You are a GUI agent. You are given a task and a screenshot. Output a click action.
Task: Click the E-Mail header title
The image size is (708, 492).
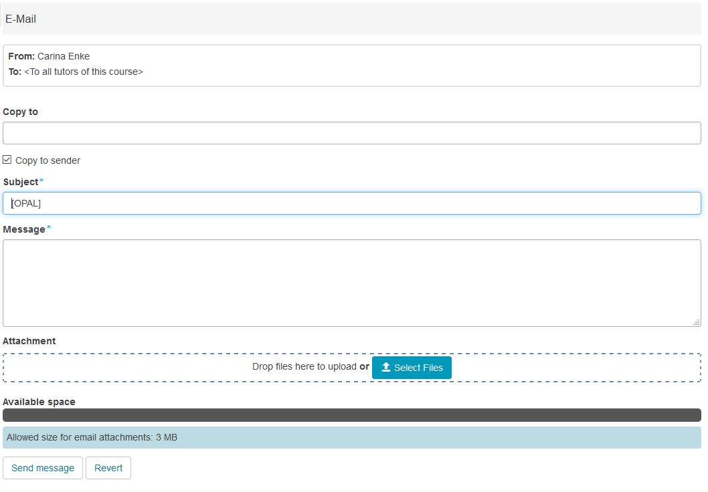coord(21,19)
